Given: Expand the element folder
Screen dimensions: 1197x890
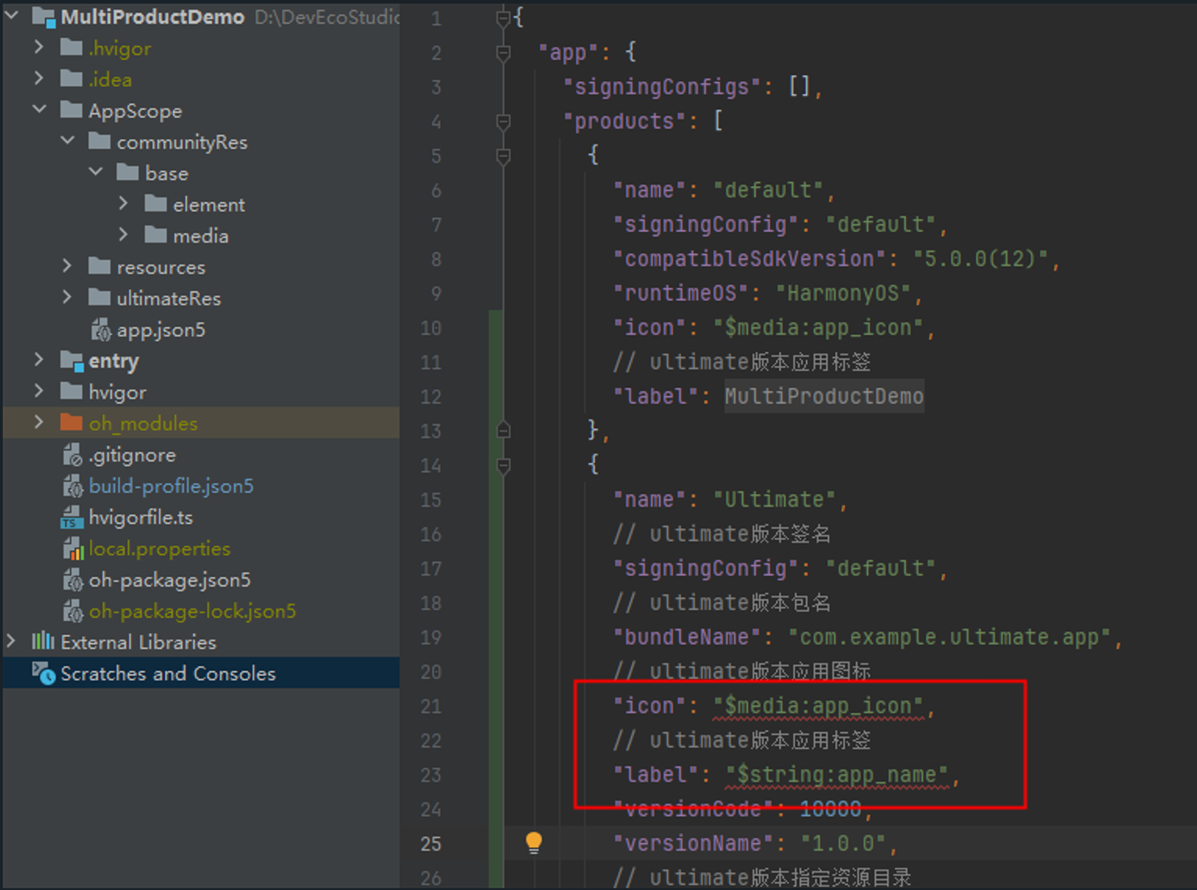Looking at the screenshot, I should [x=123, y=204].
